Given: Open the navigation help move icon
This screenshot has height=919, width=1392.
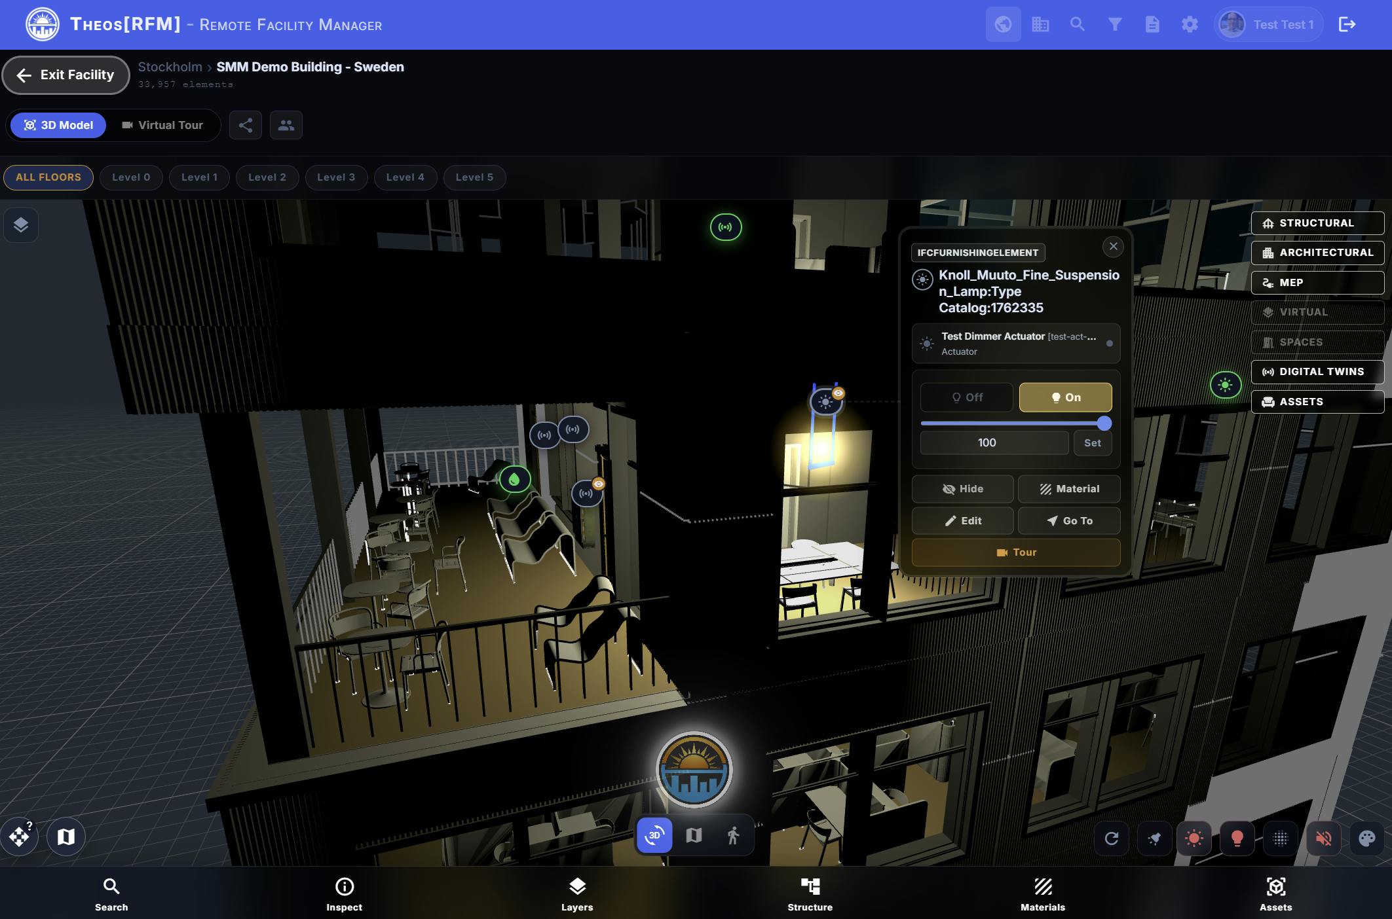Looking at the screenshot, I should click(20, 837).
